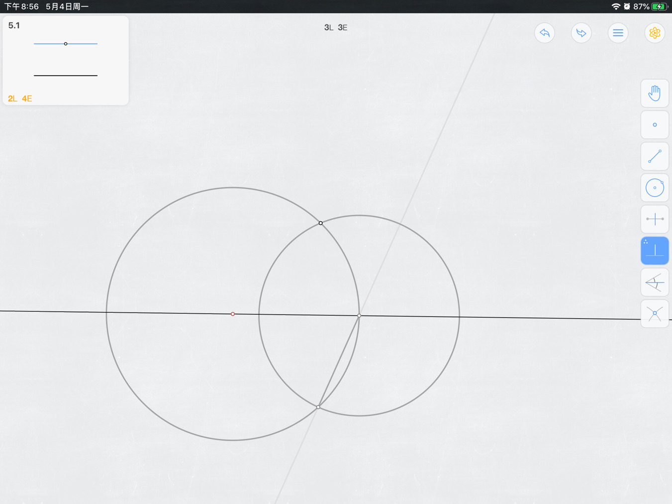The height and width of the screenshot is (504, 672).
Task: Tap the 2L 4E goal label
Action: 20,99
